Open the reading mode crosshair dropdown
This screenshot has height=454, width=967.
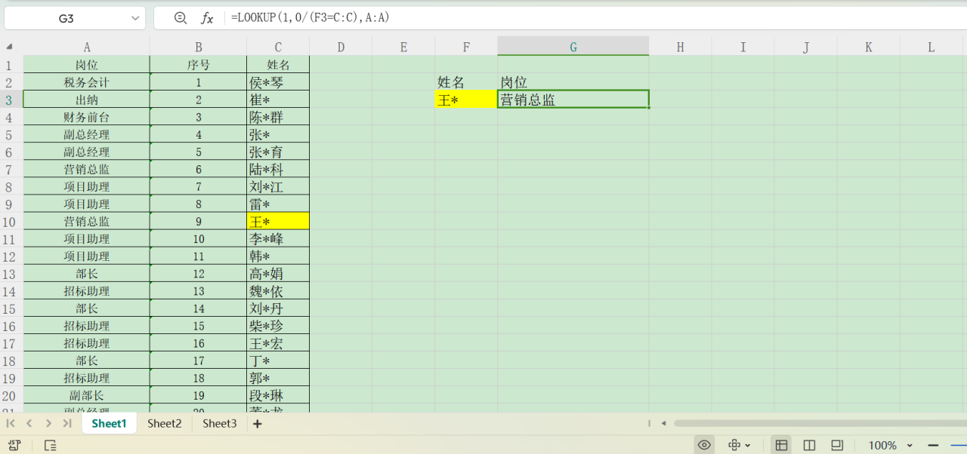tap(740, 445)
